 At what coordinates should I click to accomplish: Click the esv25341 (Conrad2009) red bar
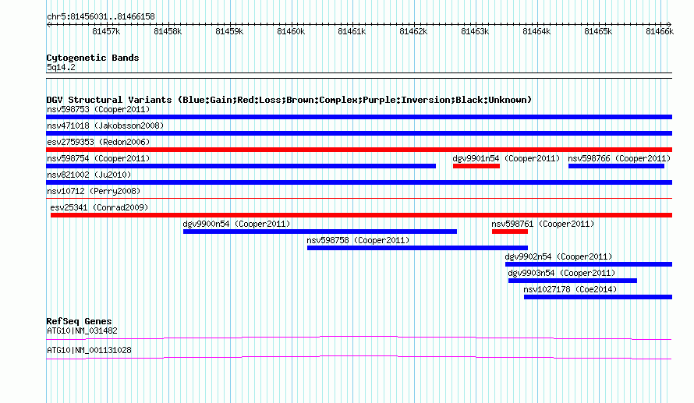pos(361,215)
